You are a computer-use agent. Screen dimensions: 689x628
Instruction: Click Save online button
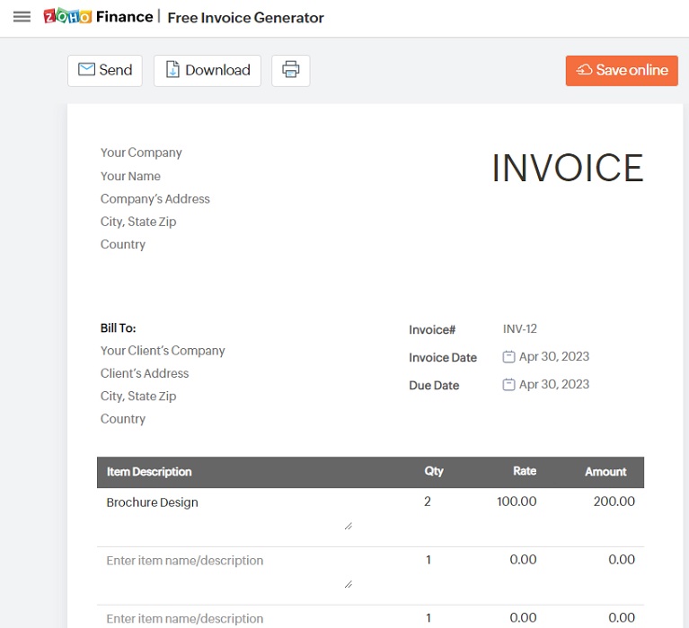[x=622, y=70]
